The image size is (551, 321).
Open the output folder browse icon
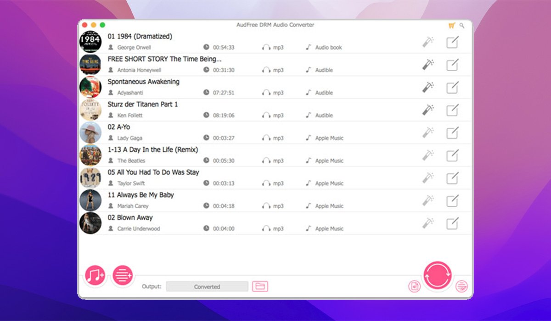coord(260,287)
